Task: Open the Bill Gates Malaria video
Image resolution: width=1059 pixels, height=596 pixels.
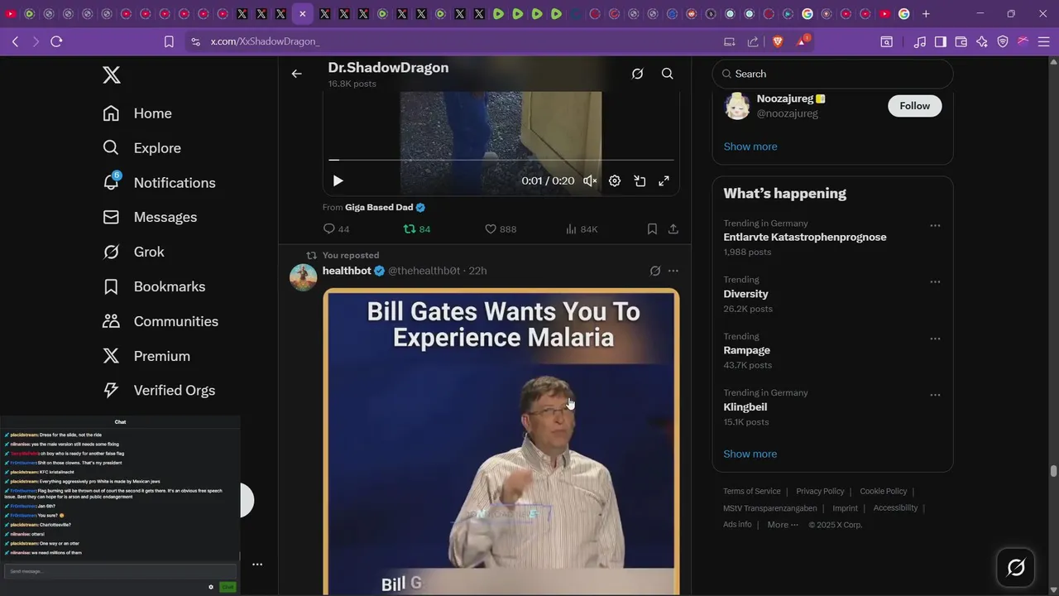Action: pyautogui.click(x=501, y=441)
